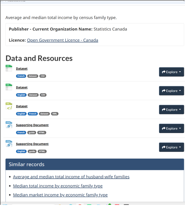The image size is (185, 206).
Task: Open the Open Government Licence - Canada link
Action: [63, 40]
